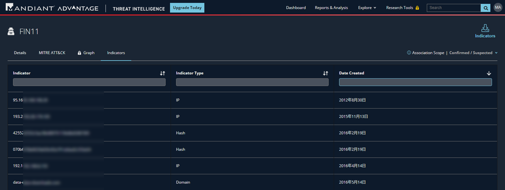Focus the Indicator Type filter field
This screenshot has height=190, width=505.
click(x=252, y=82)
